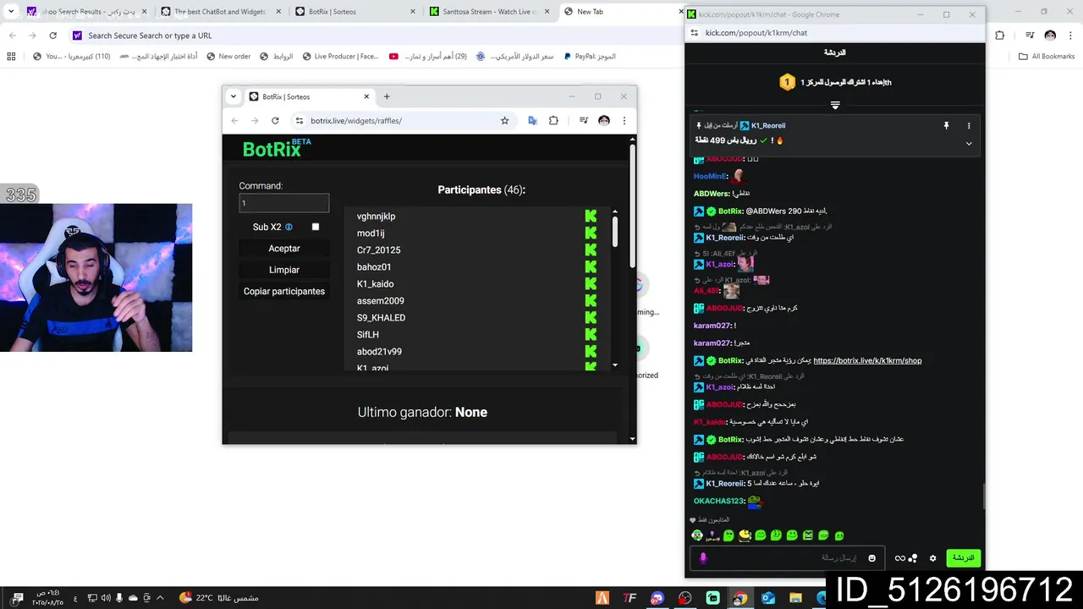Click participants list scrollbar
The width and height of the screenshot is (1083, 609).
615,231
